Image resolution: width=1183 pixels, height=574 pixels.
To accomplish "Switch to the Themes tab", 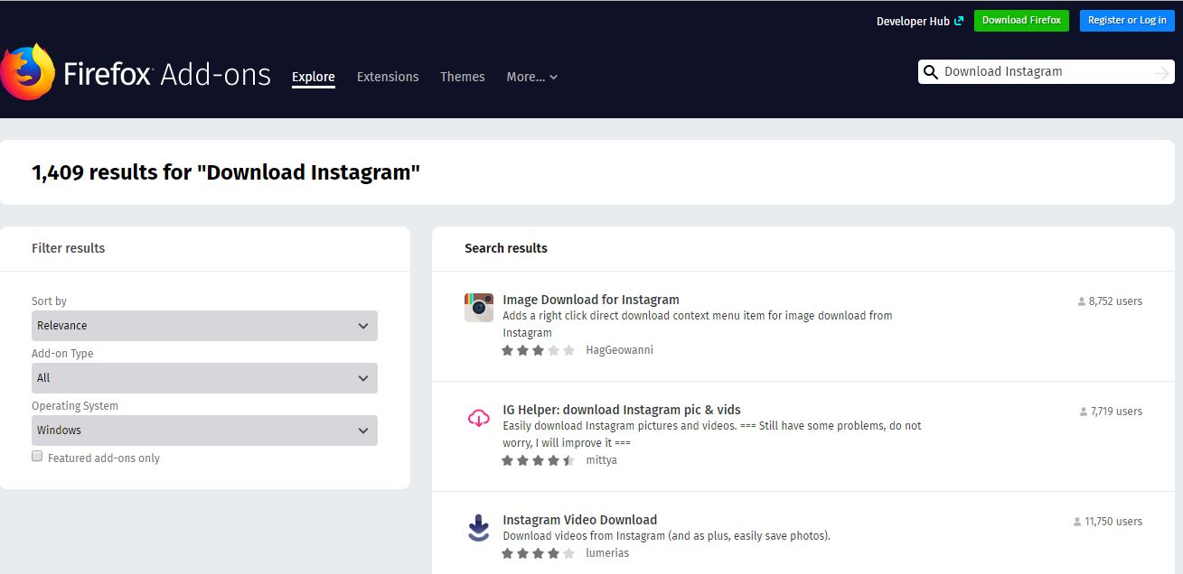I will 463,77.
